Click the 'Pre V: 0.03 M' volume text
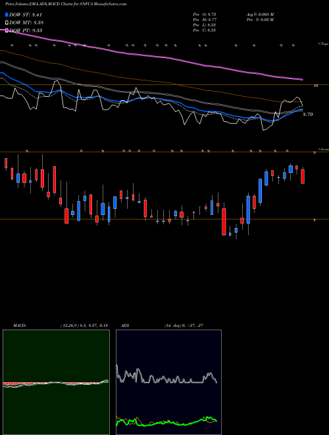The width and height of the screenshot is (329, 435). 260,20
